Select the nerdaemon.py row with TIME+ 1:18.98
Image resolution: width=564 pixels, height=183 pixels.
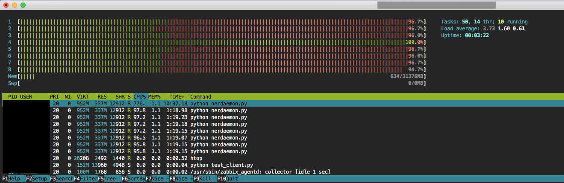click(282, 110)
